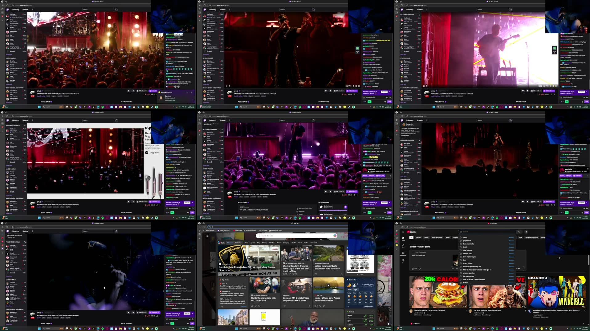Toggle notification bell in top-middle Twitch frame
The image size is (590, 331).
coord(330,91)
